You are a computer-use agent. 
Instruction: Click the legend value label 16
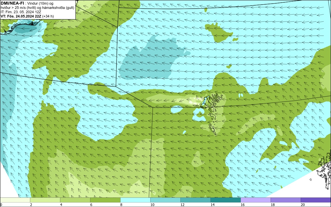pyautogui.click(x=242, y=205)
